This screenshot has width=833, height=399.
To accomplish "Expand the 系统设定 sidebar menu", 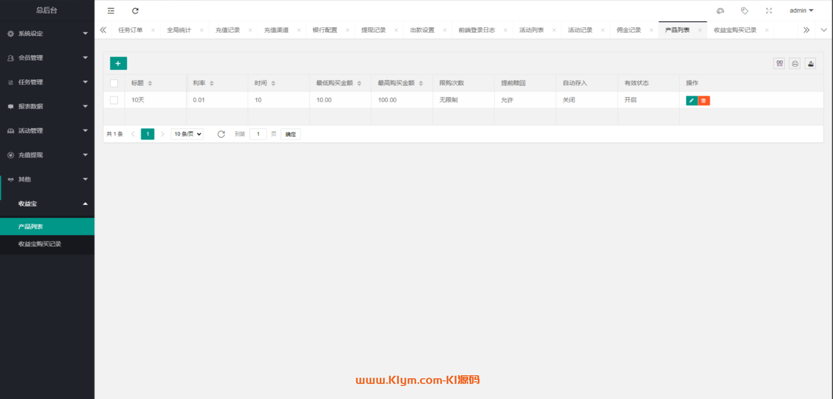I will [47, 33].
